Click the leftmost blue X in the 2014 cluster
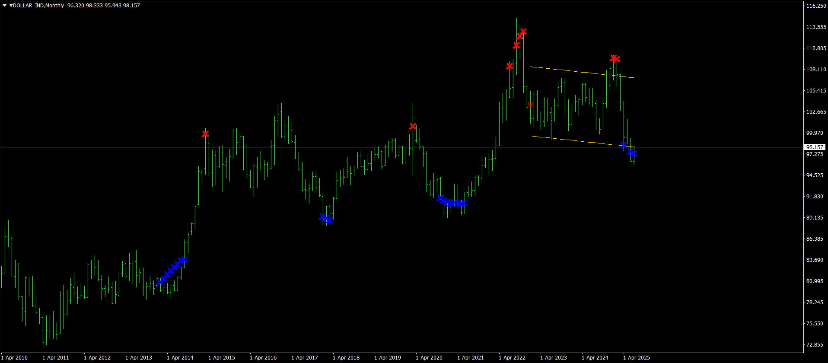The image size is (828, 363). tap(161, 281)
